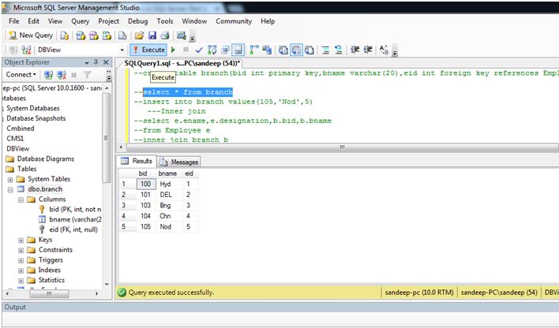Close the Object Explorer panel
Screen dimensions: 559x328
(107, 62)
